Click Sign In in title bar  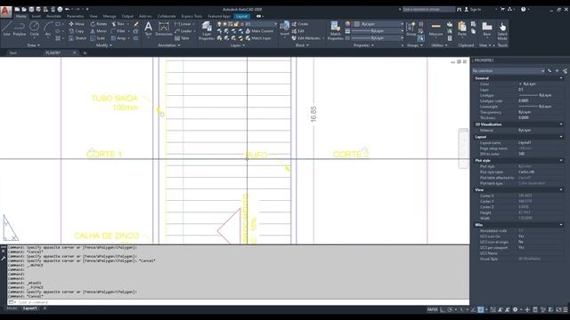pyautogui.click(x=473, y=10)
